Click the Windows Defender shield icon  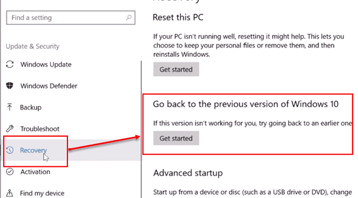coord(10,86)
